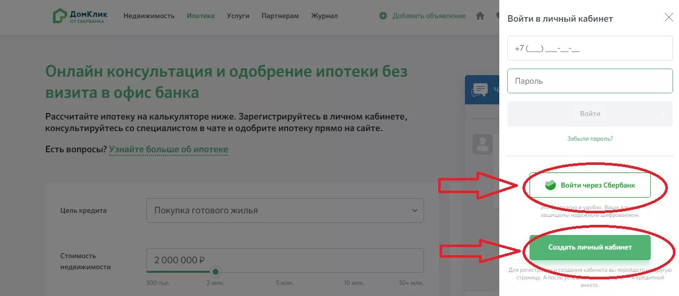Viewport: 679px width, 296px height.
Task: Click the home icon in header
Action: tap(480, 16)
